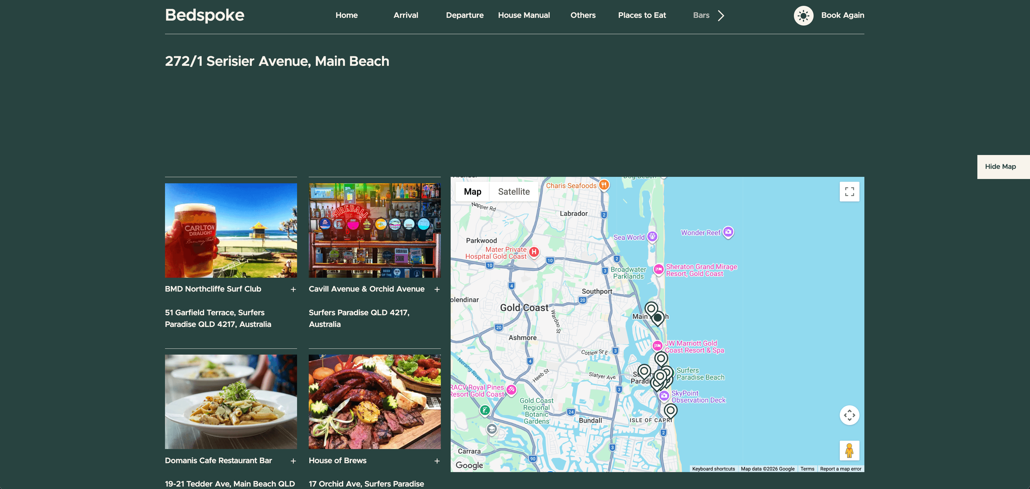
Task: Click the 51 Garfield Terrace address text
Action: coord(218,318)
